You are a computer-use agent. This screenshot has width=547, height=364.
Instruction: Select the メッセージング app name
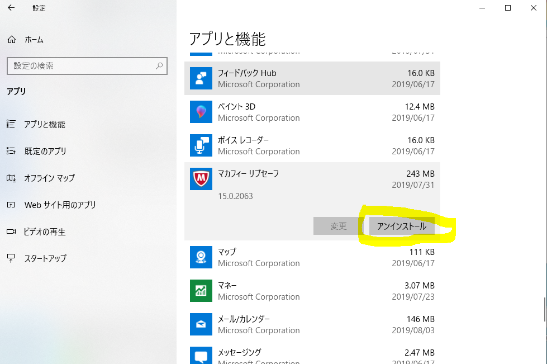tap(239, 352)
